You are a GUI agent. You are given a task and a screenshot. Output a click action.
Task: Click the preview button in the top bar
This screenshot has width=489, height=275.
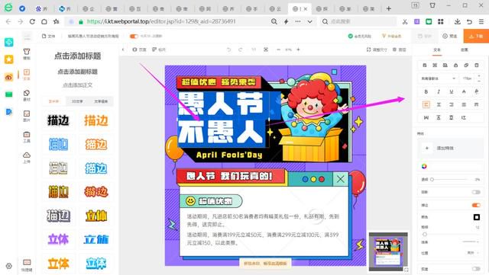pos(450,36)
